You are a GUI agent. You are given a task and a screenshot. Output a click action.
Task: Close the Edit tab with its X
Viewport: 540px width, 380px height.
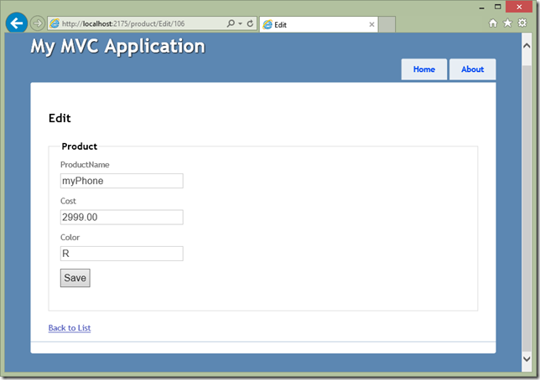coord(371,24)
